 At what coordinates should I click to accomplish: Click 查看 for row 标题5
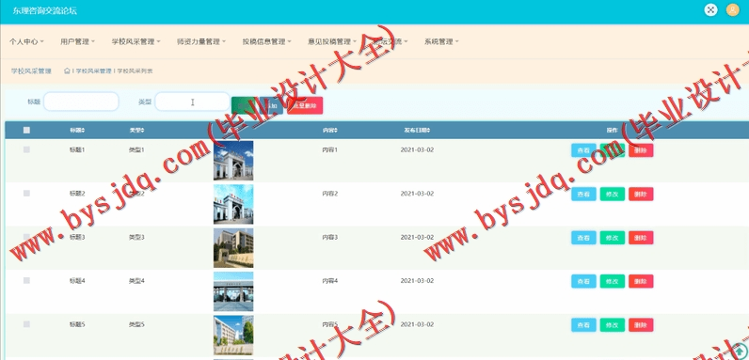coord(583,325)
